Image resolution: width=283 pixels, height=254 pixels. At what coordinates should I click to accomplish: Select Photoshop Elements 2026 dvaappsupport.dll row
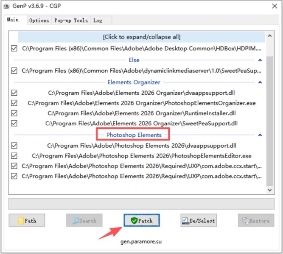click(x=142, y=146)
